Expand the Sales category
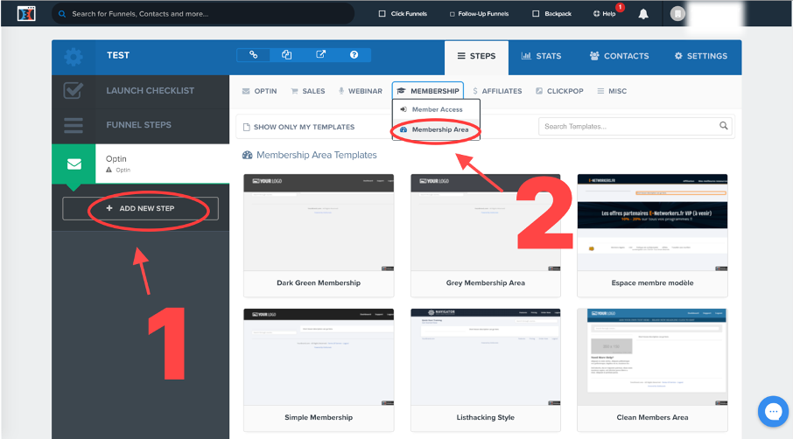Viewport: 793px width, 439px height. [x=308, y=91]
